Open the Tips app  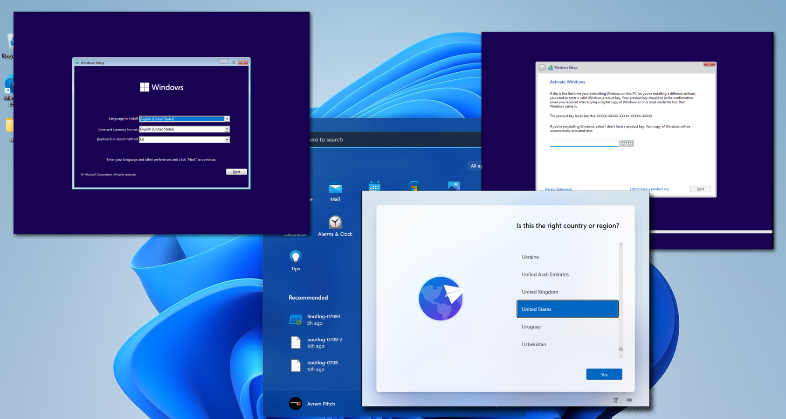pos(296,257)
